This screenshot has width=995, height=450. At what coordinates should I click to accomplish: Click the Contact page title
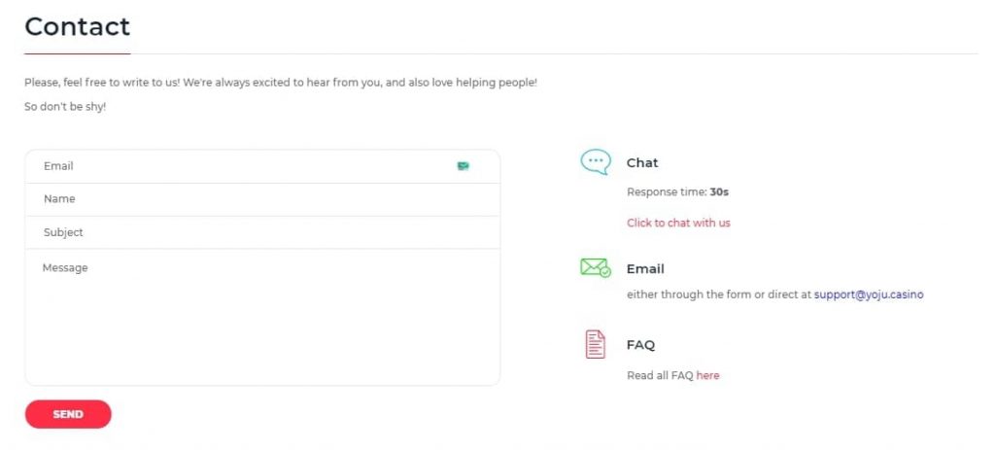pyautogui.click(x=78, y=26)
